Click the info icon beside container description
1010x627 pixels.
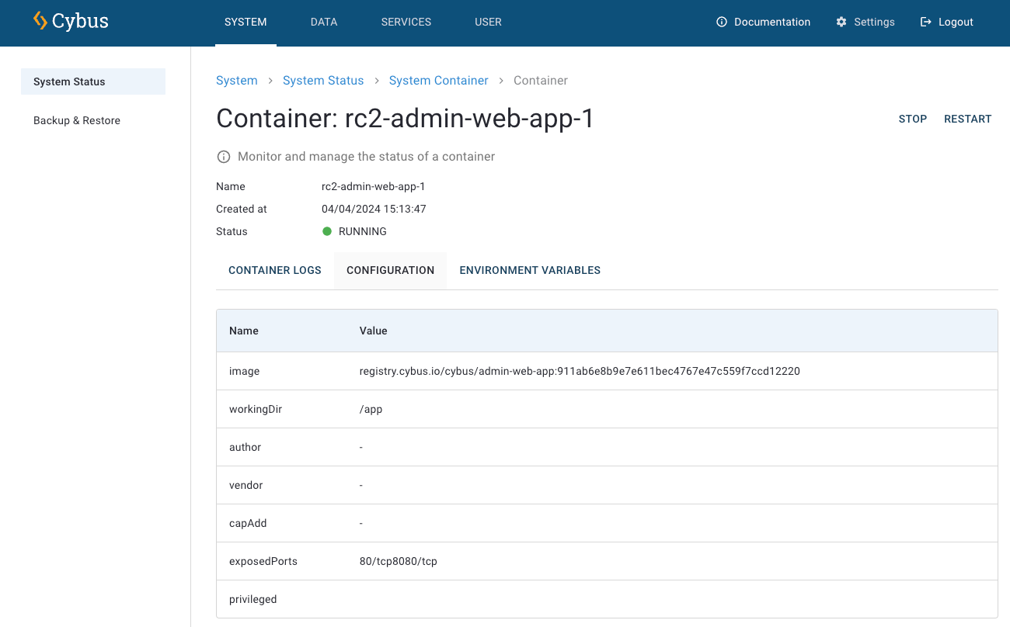(224, 157)
